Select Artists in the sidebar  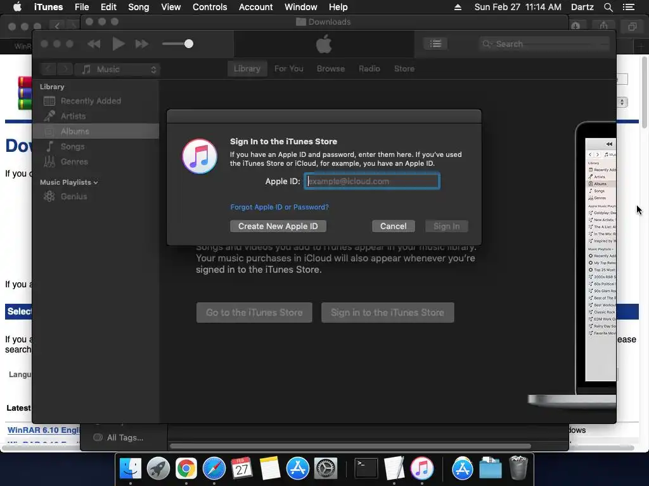point(96,116)
